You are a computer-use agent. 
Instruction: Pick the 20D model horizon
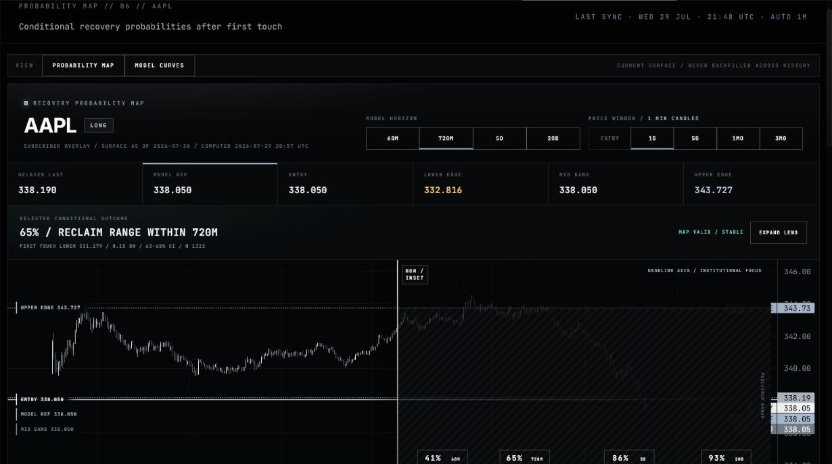pos(553,138)
